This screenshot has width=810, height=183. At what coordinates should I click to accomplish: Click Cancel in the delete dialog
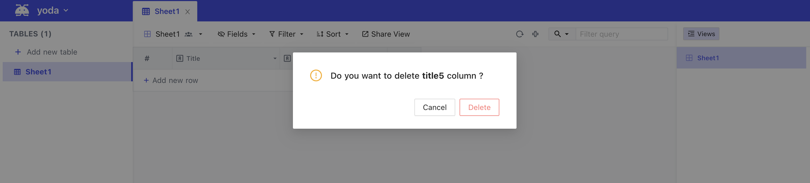pyautogui.click(x=435, y=107)
